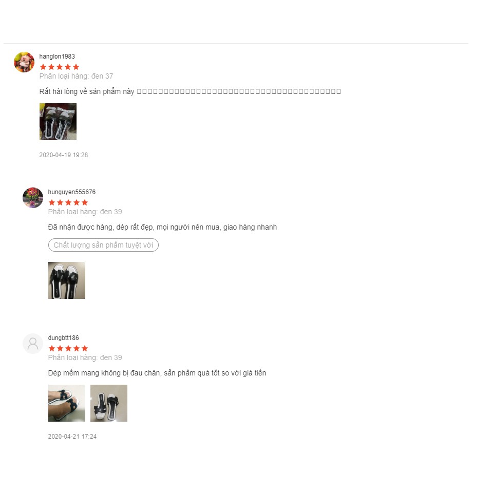Click dungbtt186's default gray avatar
The width and height of the screenshot is (490, 490).
tap(33, 344)
